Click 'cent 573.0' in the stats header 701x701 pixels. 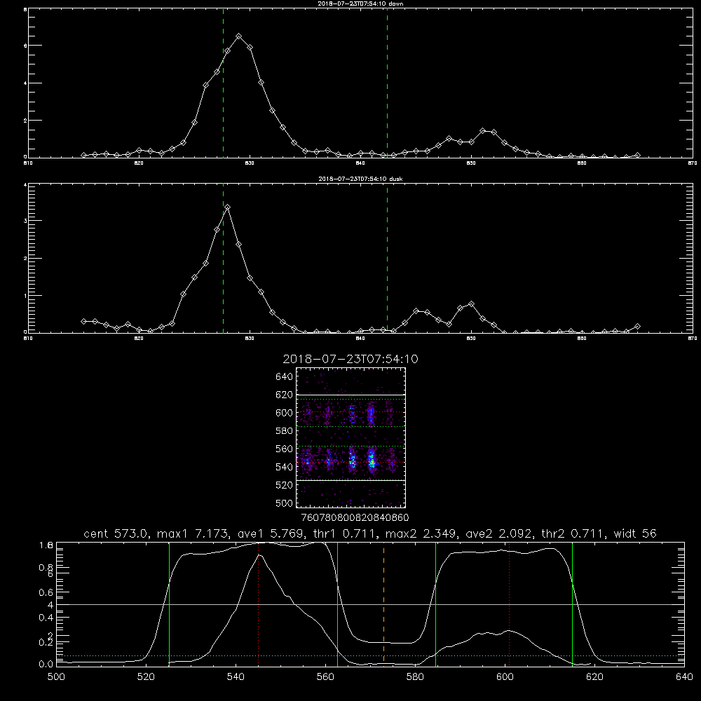(x=116, y=533)
